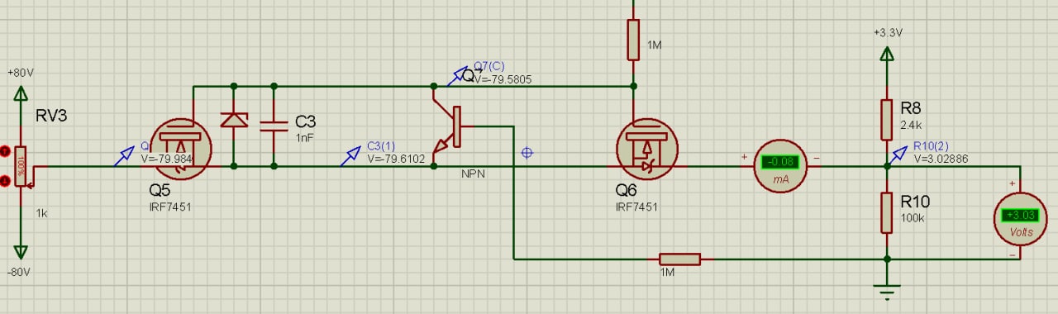
Task: Click the IRF7451 text under Q6
Action: tap(637, 207)
